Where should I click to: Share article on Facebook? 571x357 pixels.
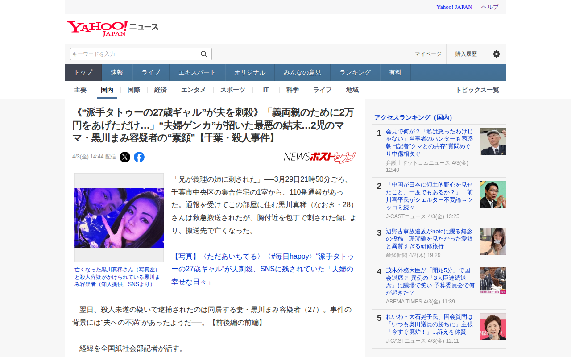tap(139, 157)
